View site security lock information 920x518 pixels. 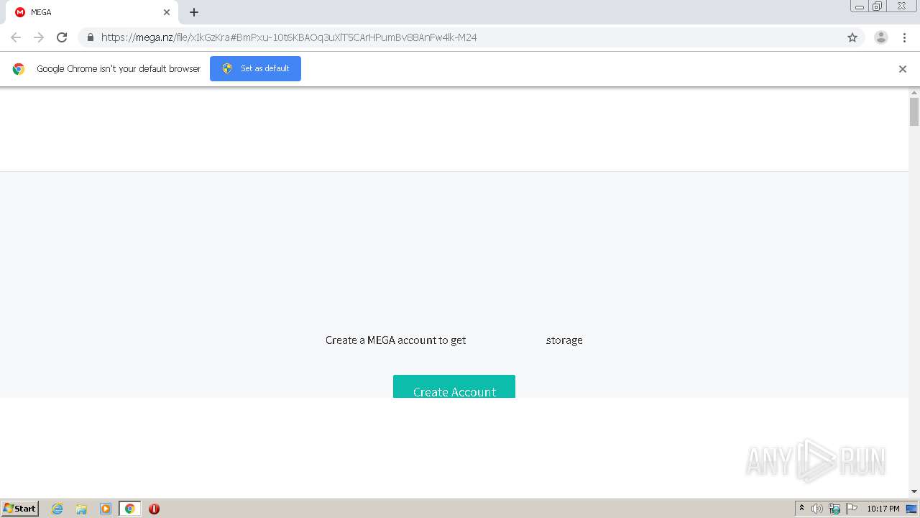[91, 37]
